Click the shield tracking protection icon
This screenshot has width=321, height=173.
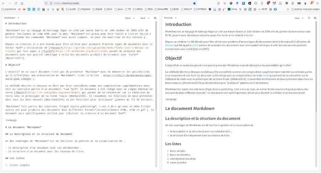pos(46,3)
